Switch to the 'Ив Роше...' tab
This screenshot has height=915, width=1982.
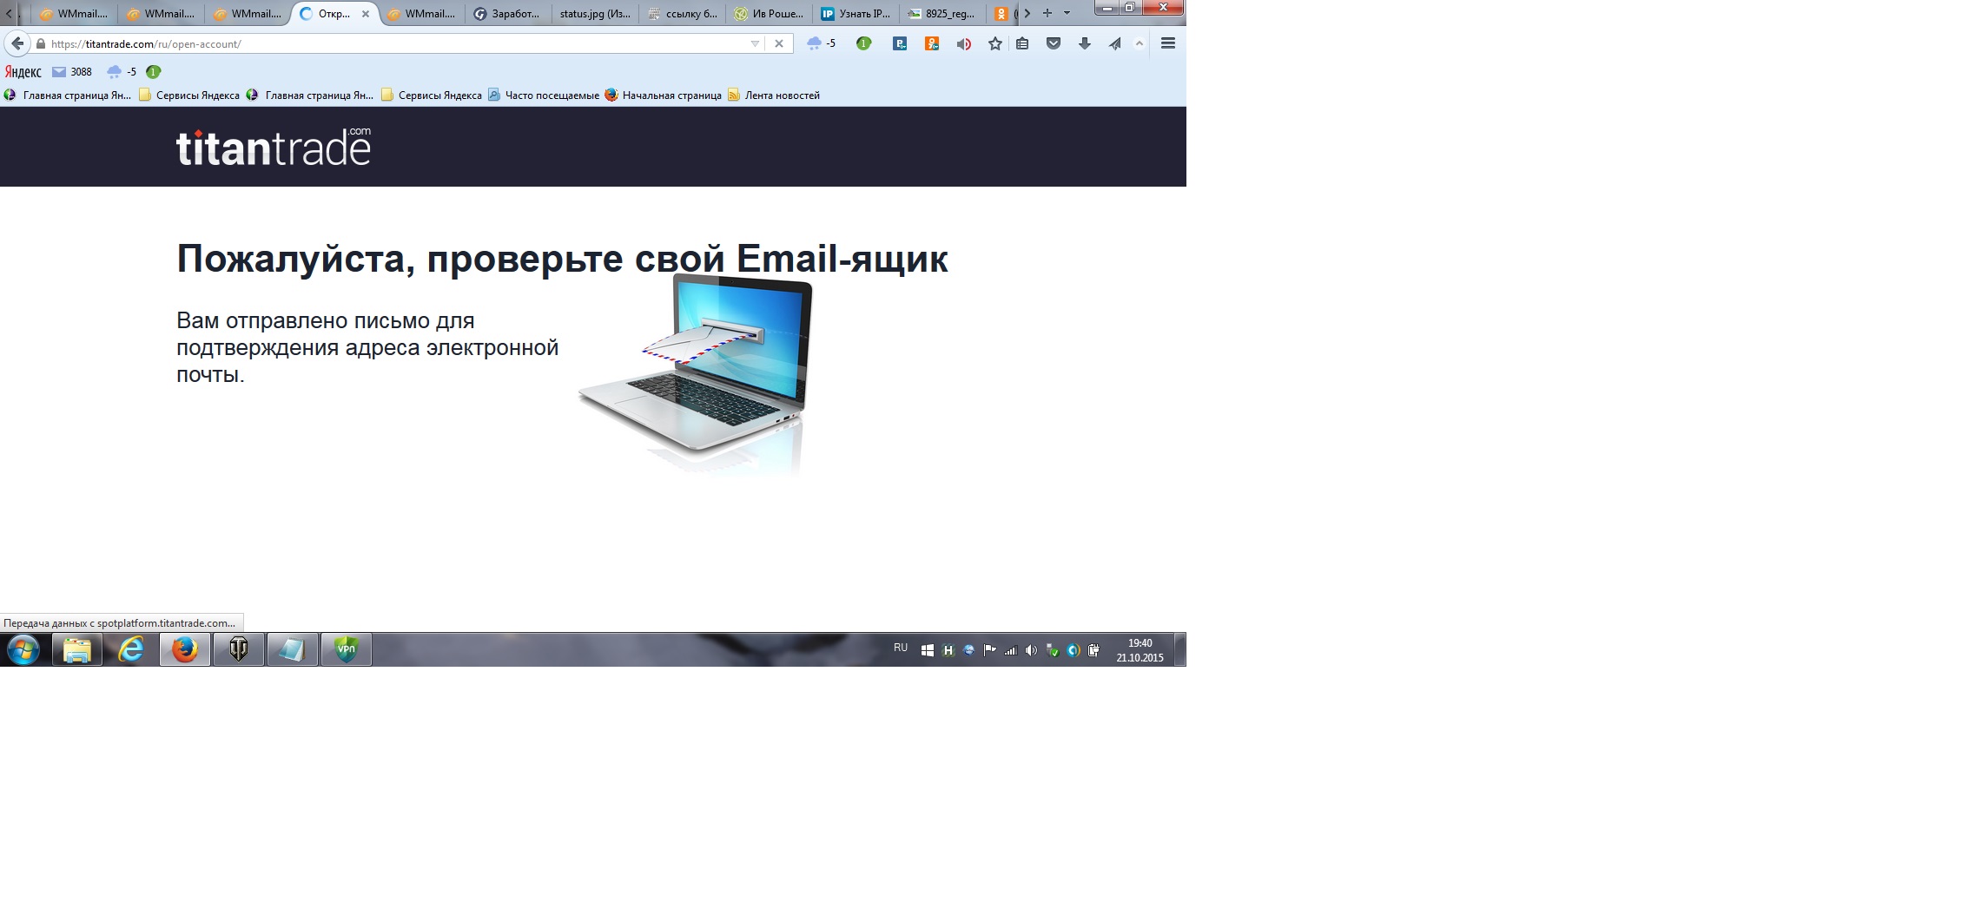point(770,14)
